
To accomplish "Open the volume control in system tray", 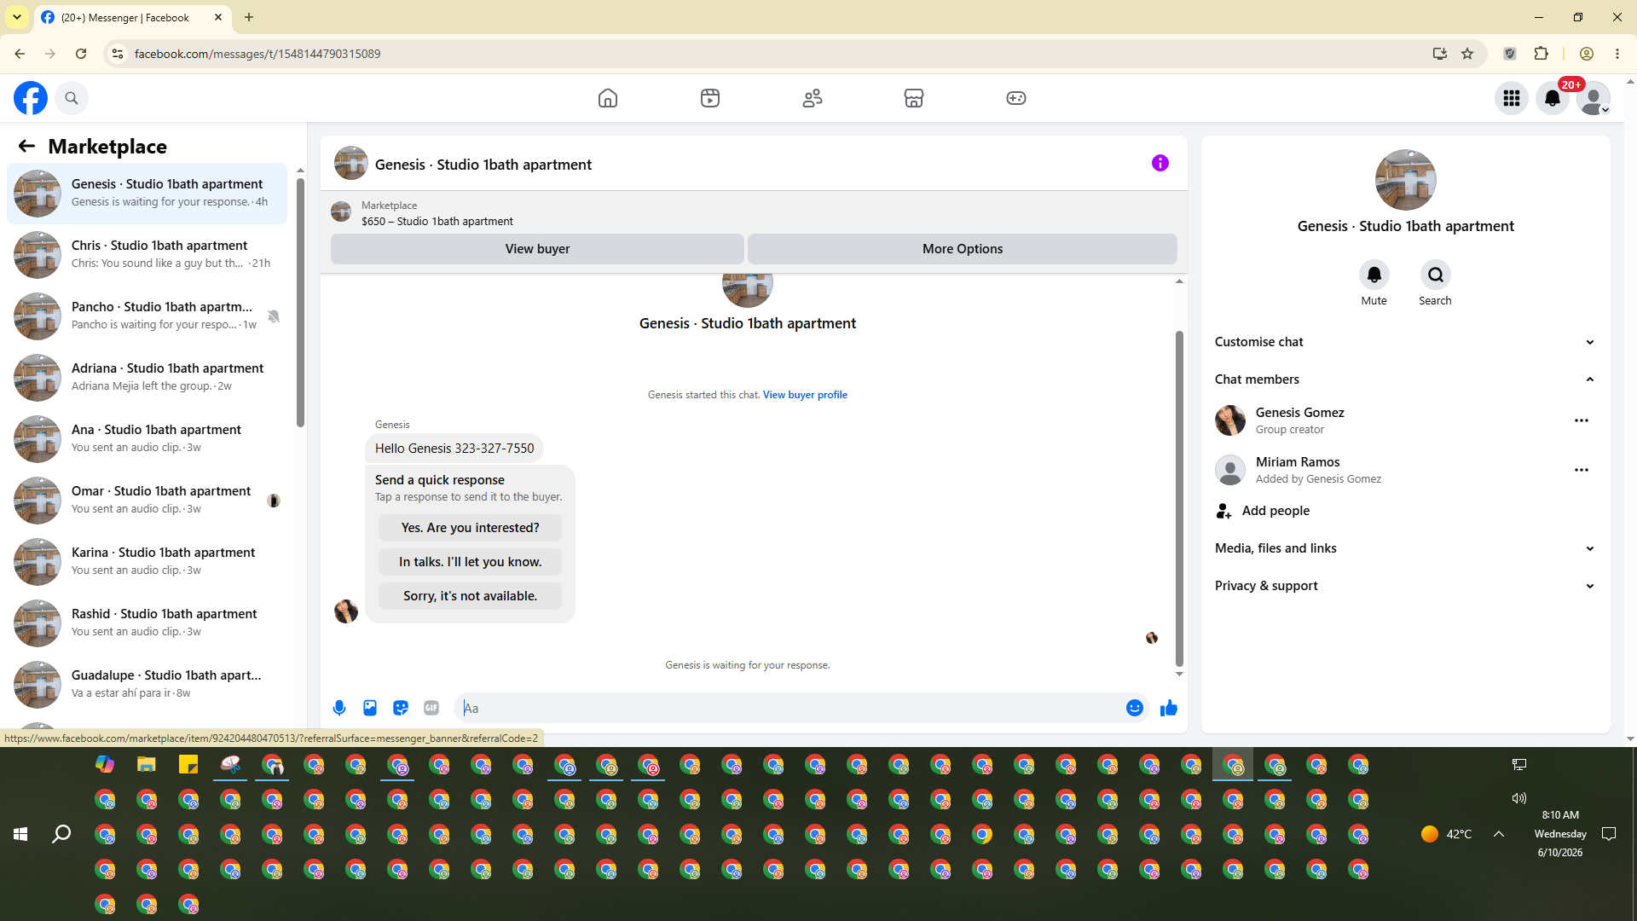I will pyautogui.click(x=1519, y=798).
